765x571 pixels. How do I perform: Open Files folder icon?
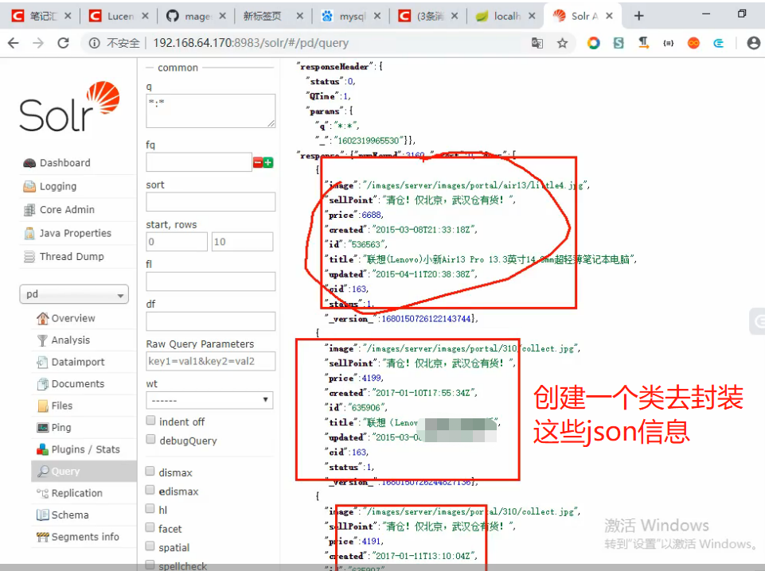42,406
